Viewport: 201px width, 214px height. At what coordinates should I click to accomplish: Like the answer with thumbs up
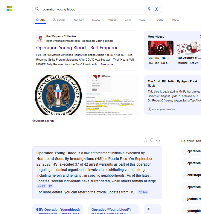point(145,140)
